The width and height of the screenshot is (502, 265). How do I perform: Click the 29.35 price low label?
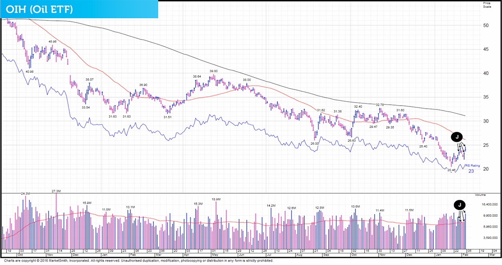[390, 127]
